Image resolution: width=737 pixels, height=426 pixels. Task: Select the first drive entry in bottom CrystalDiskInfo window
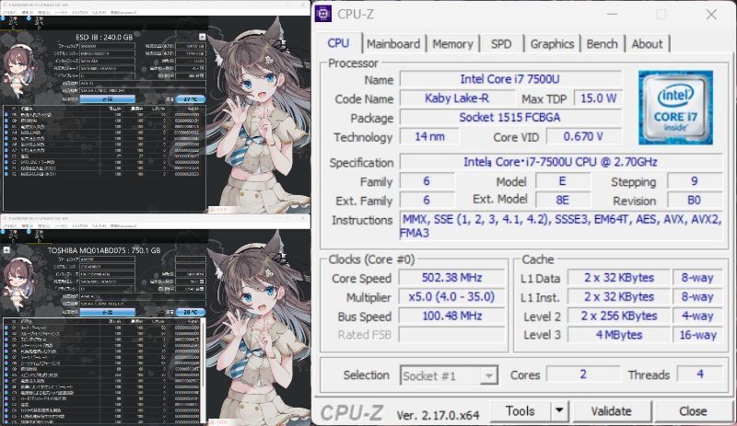coord(11,236)
